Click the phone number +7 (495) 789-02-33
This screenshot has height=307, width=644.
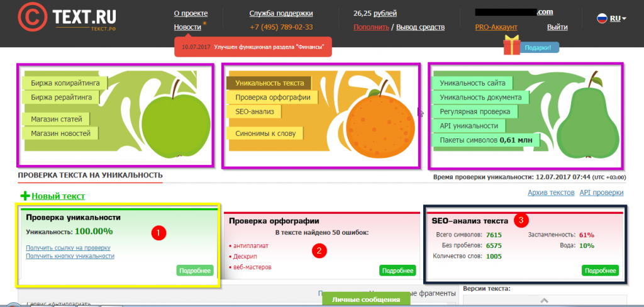(x=281, y=27)
